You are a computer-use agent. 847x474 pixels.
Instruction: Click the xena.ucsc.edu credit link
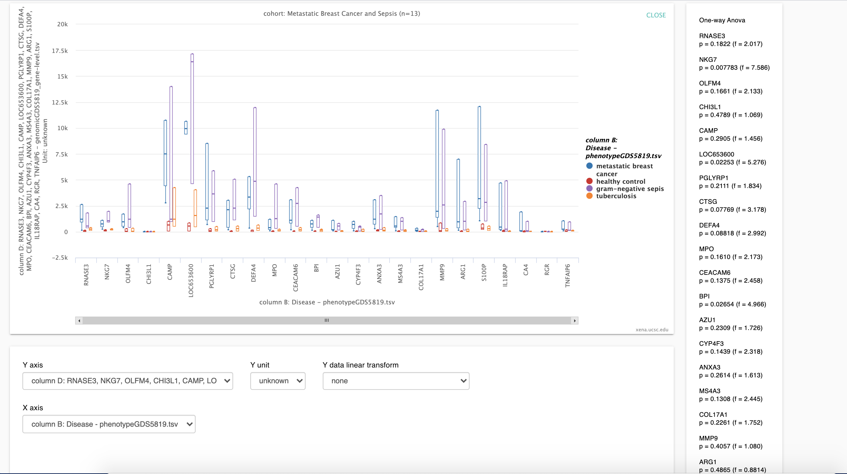coord(652,329)
